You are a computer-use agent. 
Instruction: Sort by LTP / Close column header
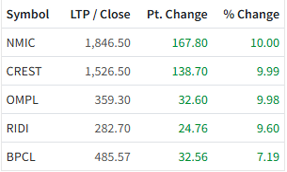click(x=100, y=14)
